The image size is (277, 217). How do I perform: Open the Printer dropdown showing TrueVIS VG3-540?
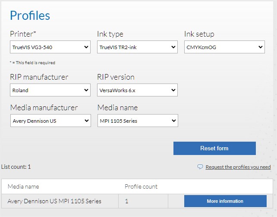point(50,47)
